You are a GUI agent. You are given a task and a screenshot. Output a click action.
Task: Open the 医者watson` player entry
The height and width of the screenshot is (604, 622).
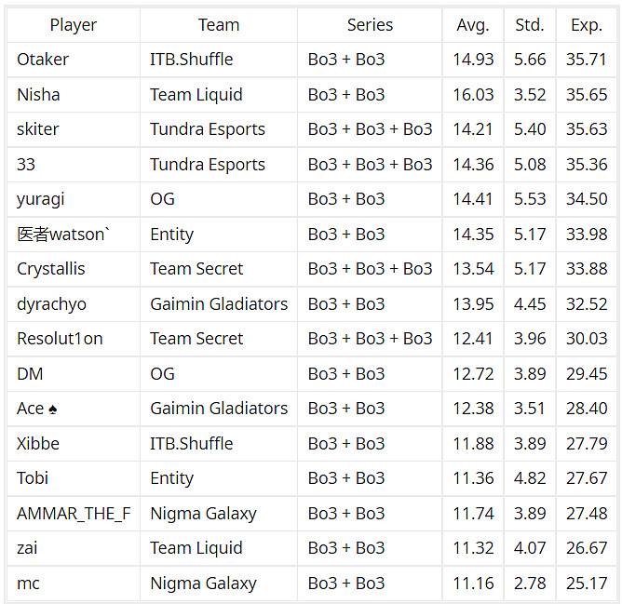pos(63,235)
